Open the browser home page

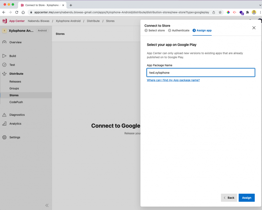click(x=23, y=12)
